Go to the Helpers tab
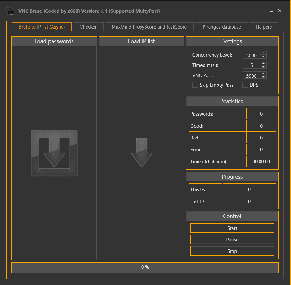 point(264,27)
